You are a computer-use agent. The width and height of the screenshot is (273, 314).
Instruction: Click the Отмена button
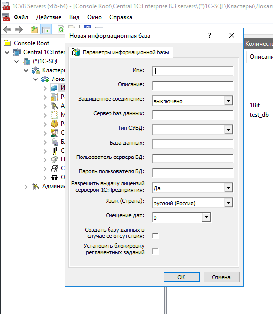(x=221, y=277)
